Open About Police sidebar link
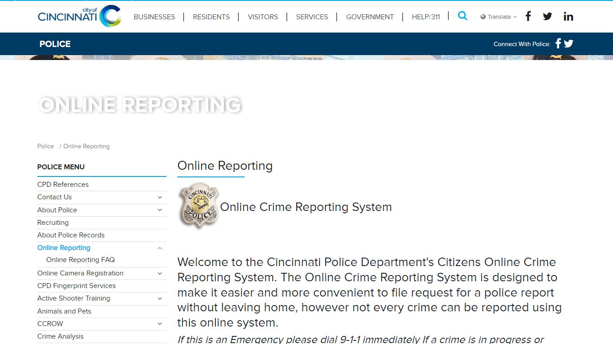 click(57, 210)
